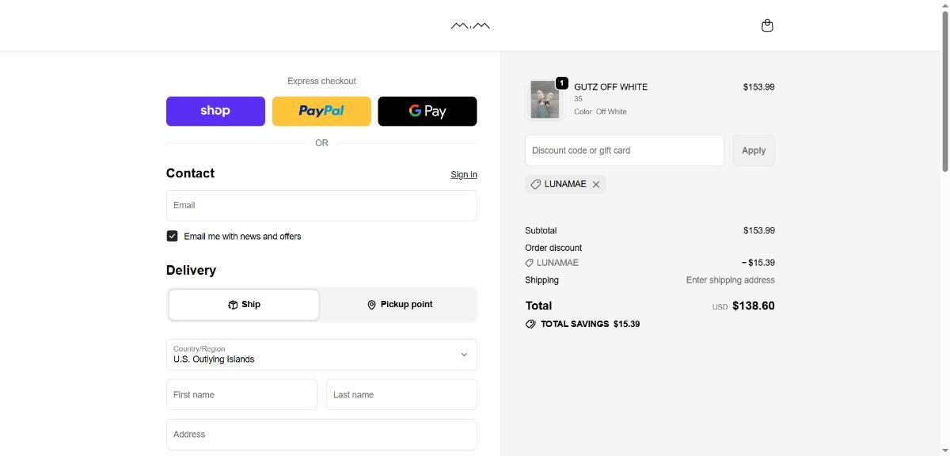Image resolution: width=950 pixels, height=456 pixels.
Task: Select the Address input field
Action: coord(321,434)
